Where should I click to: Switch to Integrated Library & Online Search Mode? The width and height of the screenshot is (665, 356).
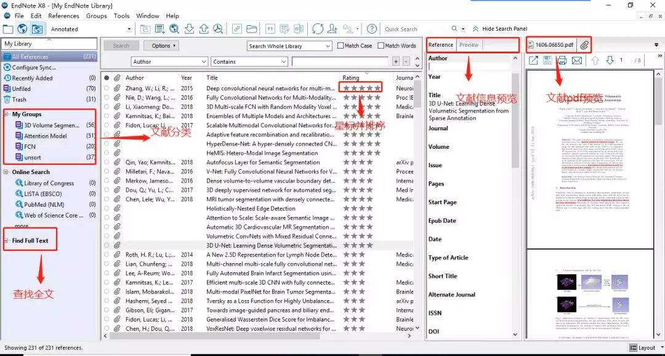(x=37, y=29)
